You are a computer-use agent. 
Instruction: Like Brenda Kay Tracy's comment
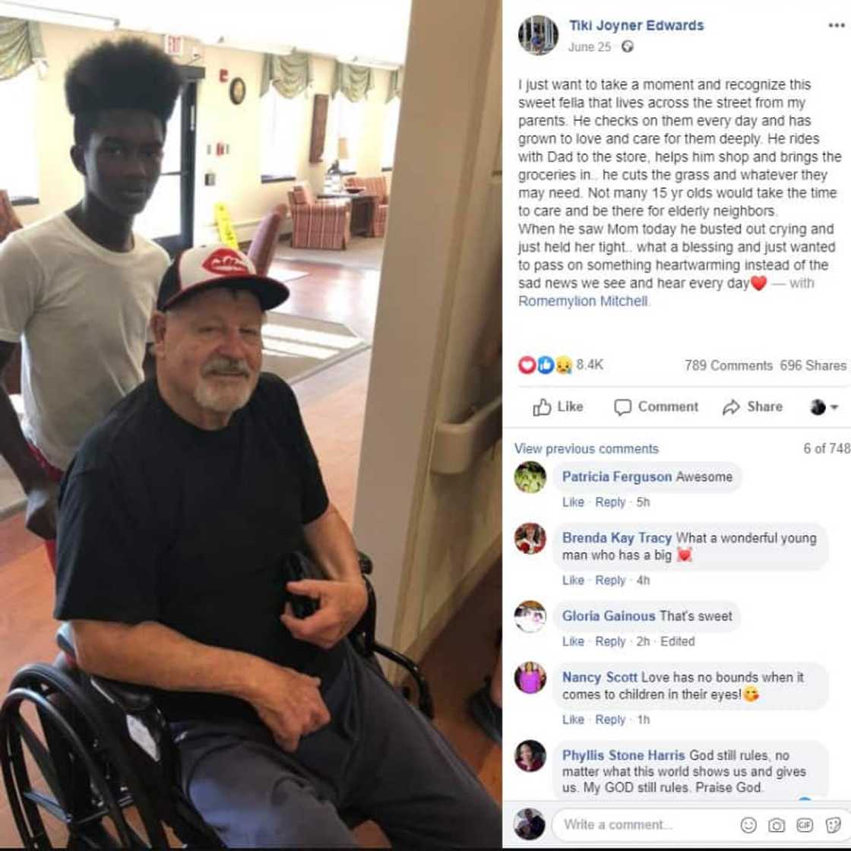(x=573, y=581)
